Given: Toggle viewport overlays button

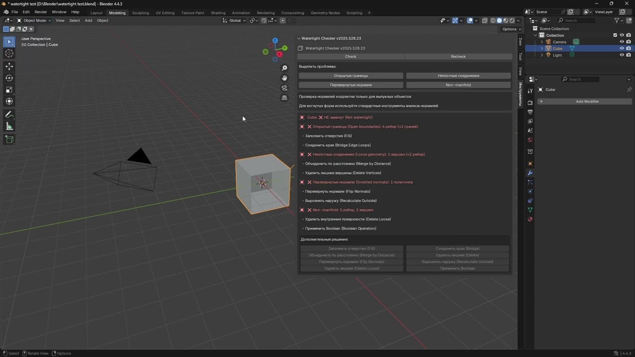Looking at the screenshot, I should click(x=470, y=20).
